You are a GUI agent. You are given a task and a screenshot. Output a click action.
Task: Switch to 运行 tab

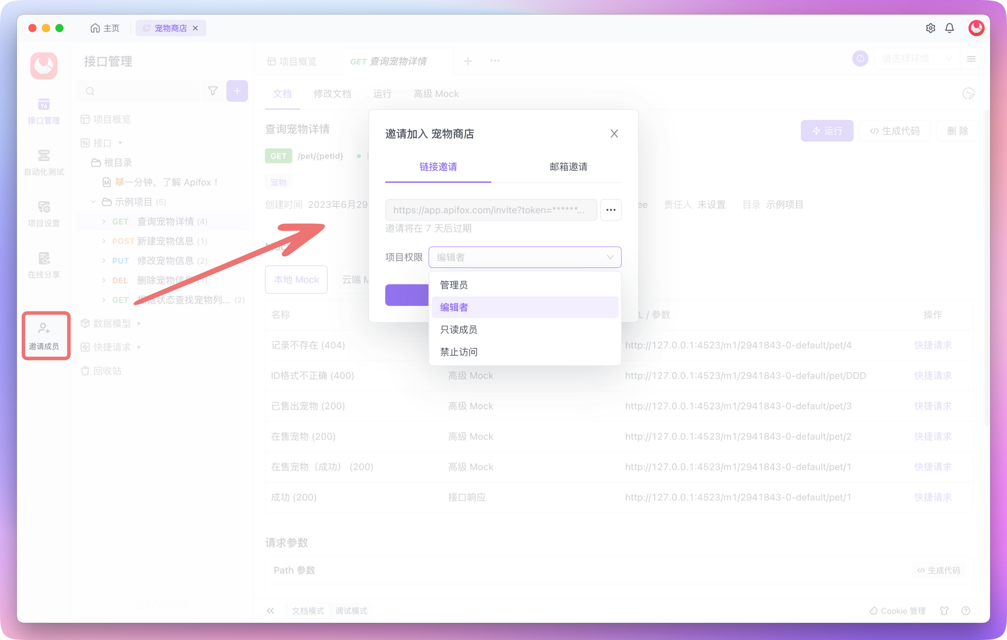[382, 94]
